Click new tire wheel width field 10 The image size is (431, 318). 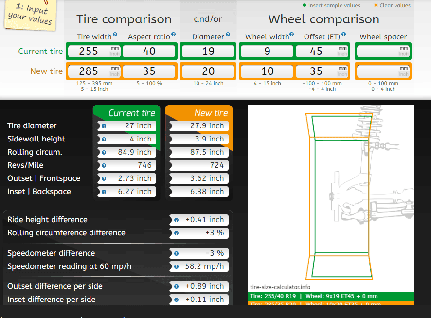pyautogui.click(x=267, y=71)
